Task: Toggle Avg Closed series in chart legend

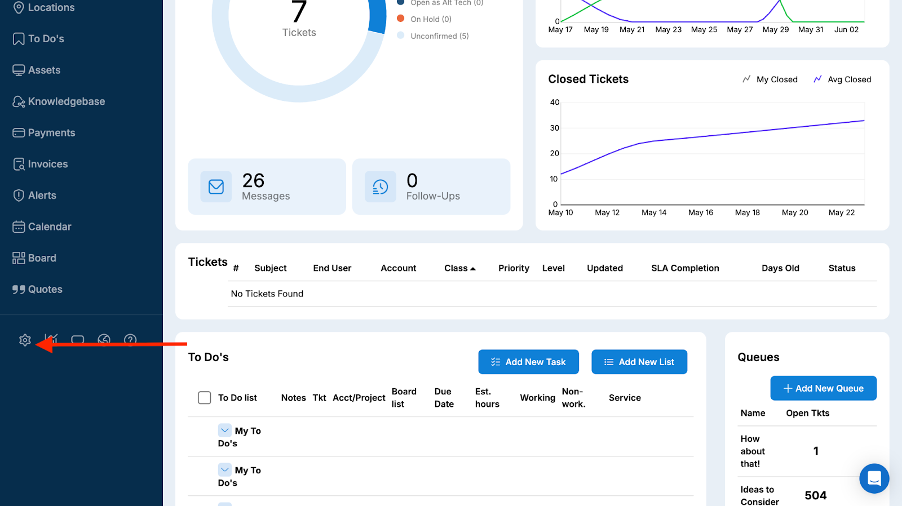Action: click(x=842, y=79)
